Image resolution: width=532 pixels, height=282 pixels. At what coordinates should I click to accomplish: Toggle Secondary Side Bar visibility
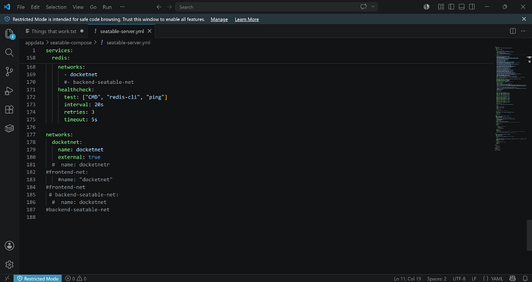[x=472, y=7]
